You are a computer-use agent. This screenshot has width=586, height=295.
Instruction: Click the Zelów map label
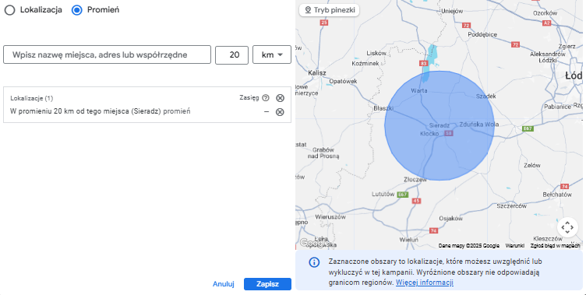(x=532, y=165)
